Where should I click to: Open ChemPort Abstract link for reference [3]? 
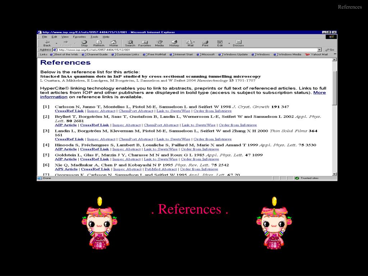pyautogui.click(x=136, y=139)
